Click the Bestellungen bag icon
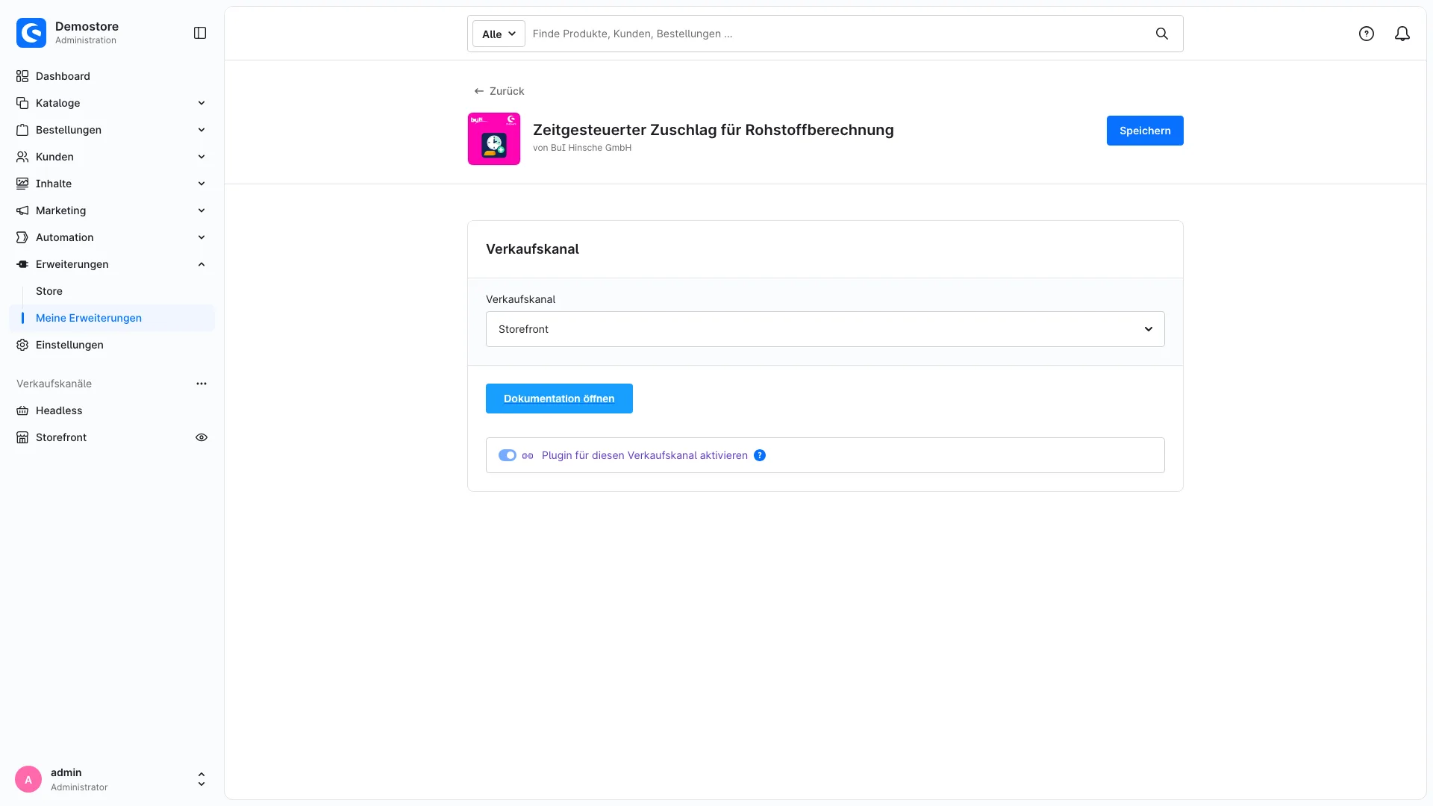Image resolution: width=1433 pixels, height=806 pixels. (22, 130)
